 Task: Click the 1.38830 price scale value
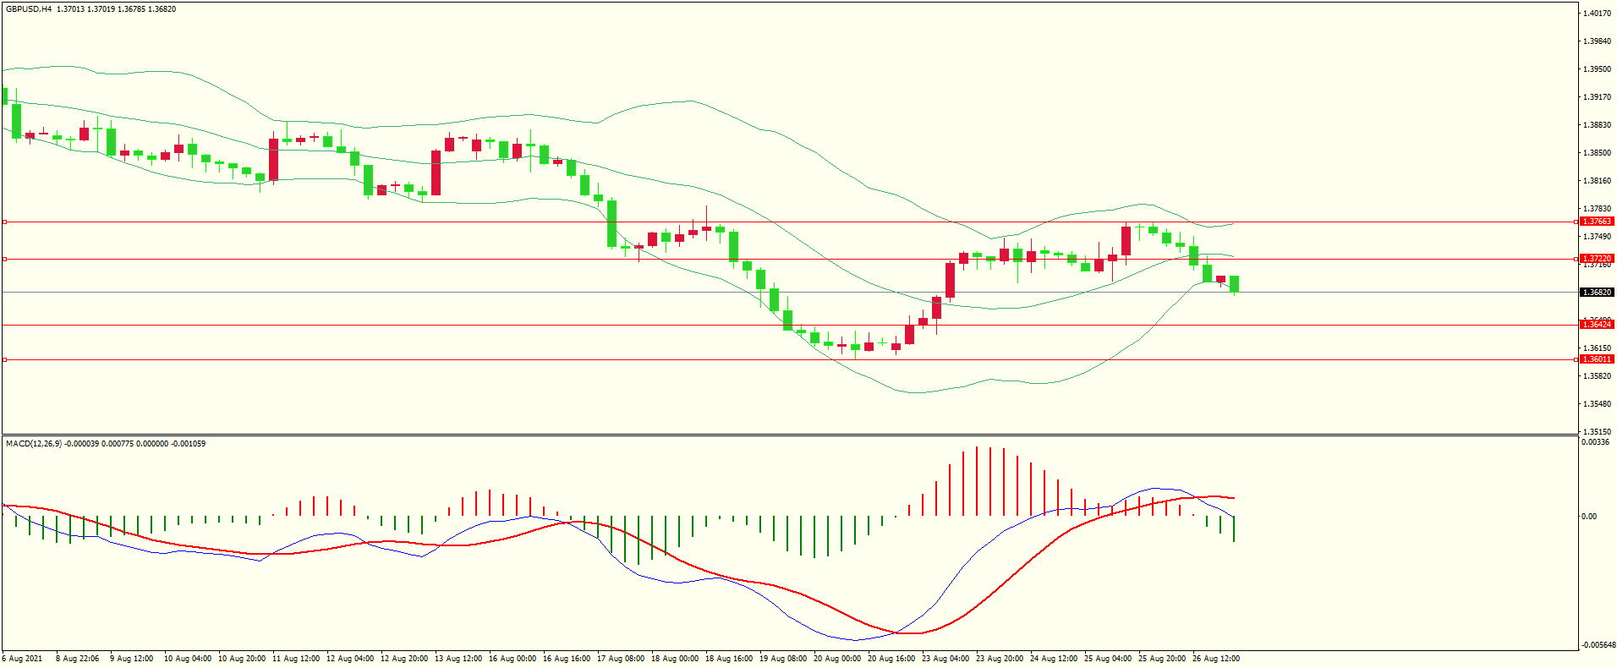click(1597, 125)
